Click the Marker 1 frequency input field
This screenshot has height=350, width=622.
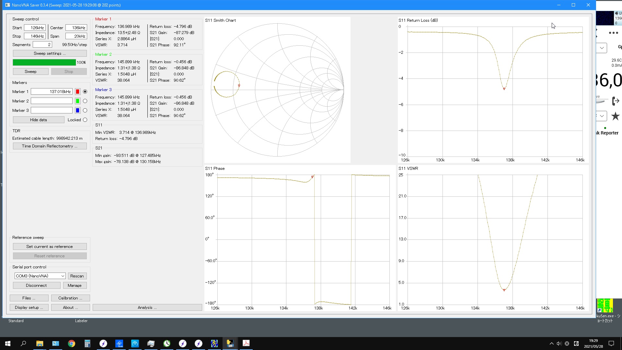pos(52,92)
